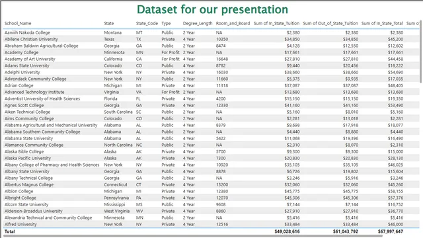Click the Type column header
The width and height of the screenshot is (423, 238).
[166, 24]
